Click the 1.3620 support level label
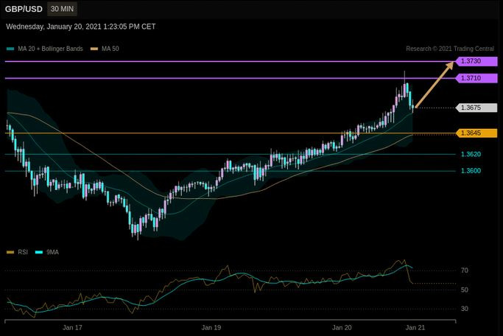The height and width of the screenshot is (336, 503). 471,154
